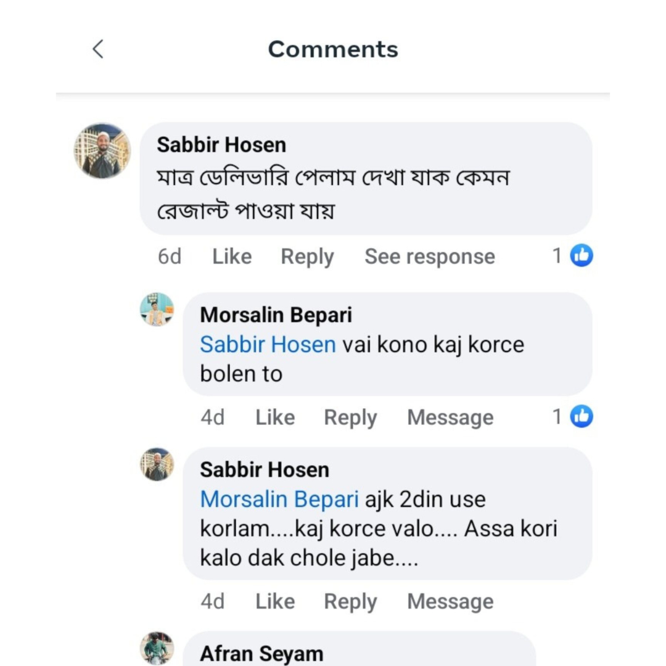This screenshot has width=666, height=666.
Task: Open Afran Seyam's profile name
Action: pyautogui.click(x=261, y=654)
